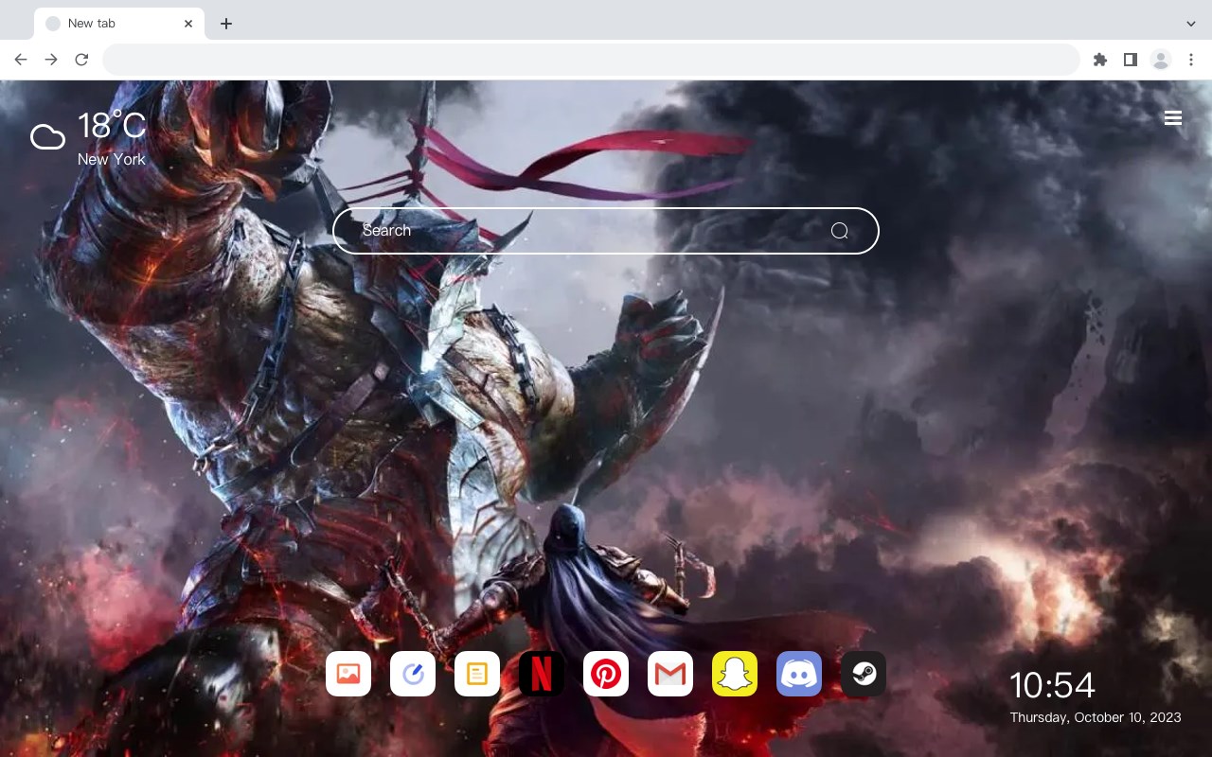Open a new tab with plus button

pyautogui.click(x=225, y=24)
